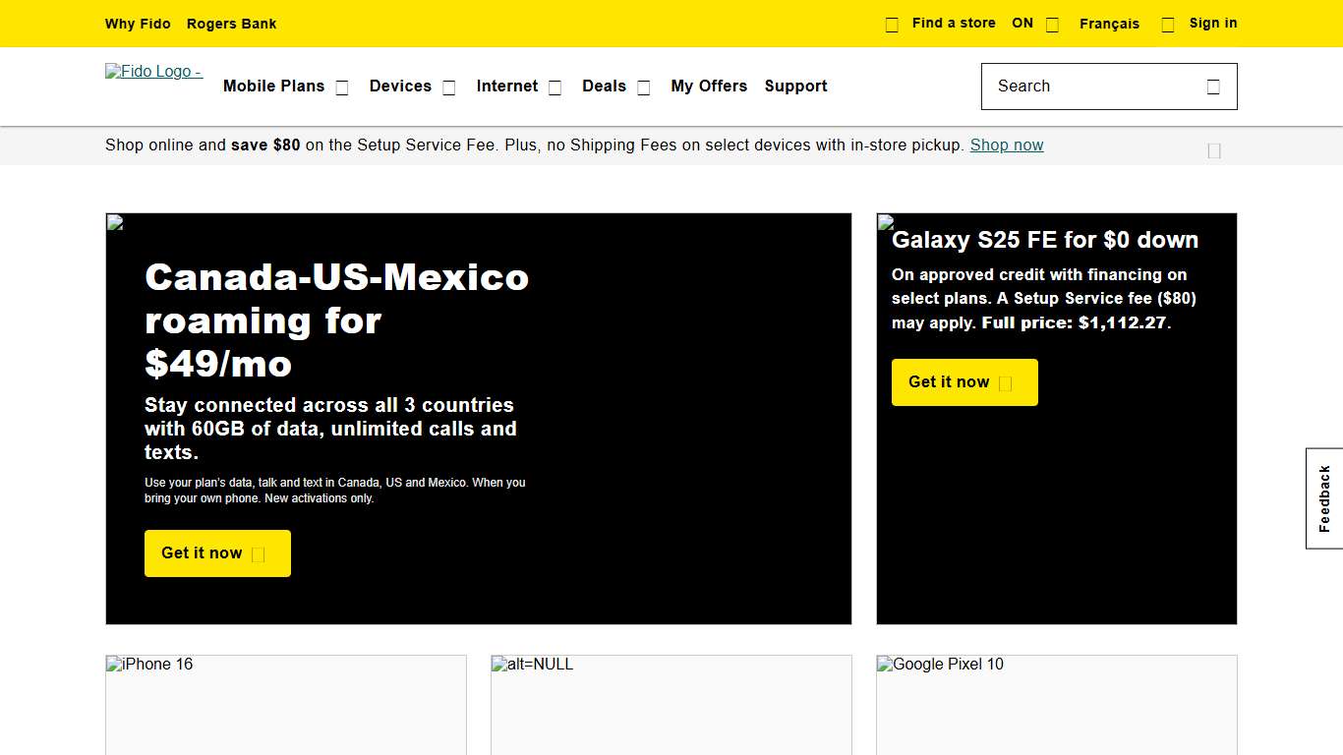Open the Support menu item
Viewport: 1343px width, 755px height.
(796, 87)
